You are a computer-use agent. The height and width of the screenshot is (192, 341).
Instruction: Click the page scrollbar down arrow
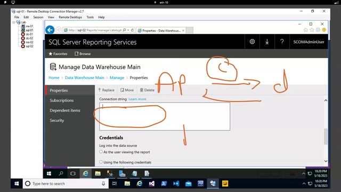point(326,161)
